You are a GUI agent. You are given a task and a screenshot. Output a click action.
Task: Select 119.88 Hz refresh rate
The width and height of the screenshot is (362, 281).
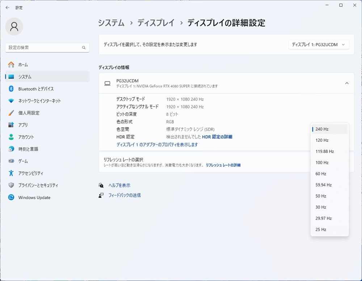[329, 151]
